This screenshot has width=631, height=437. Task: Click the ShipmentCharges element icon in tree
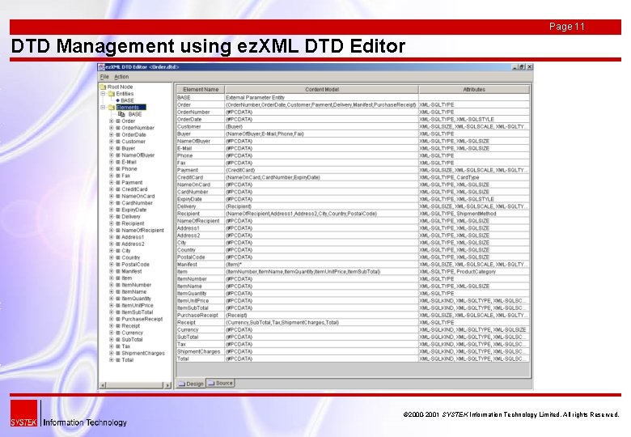pos(118,354)
